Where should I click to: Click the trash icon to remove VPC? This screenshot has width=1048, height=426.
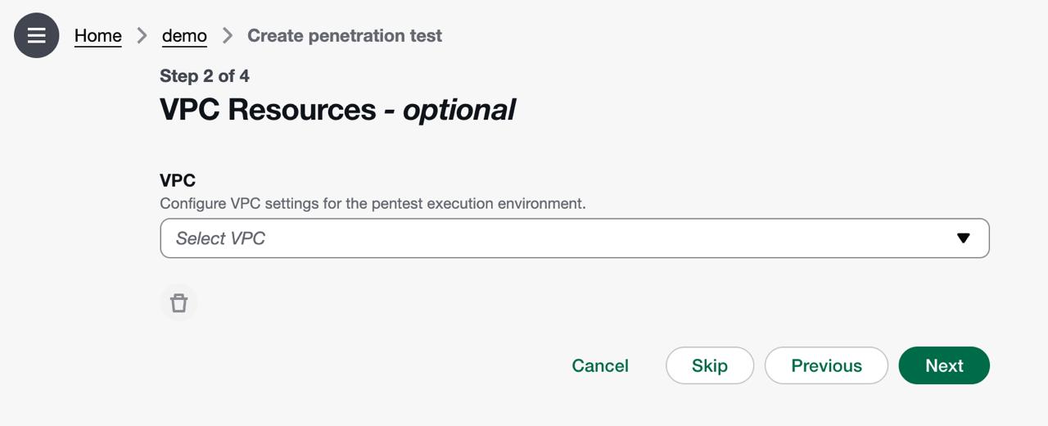(178, 303)
